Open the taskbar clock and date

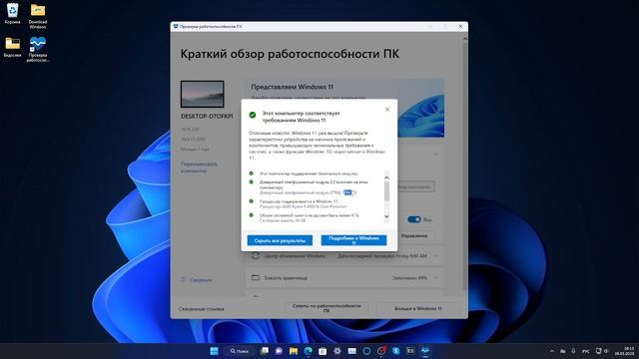click(625, 351)
